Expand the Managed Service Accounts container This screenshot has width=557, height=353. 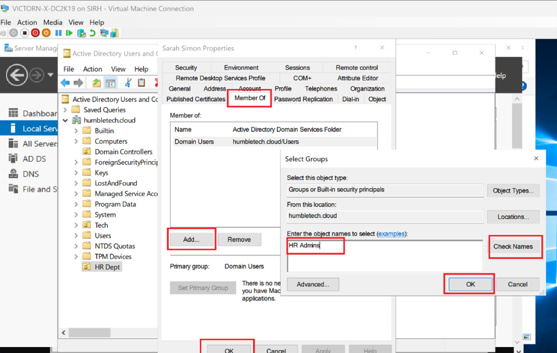pyautogui.click(x=76, y=194)
